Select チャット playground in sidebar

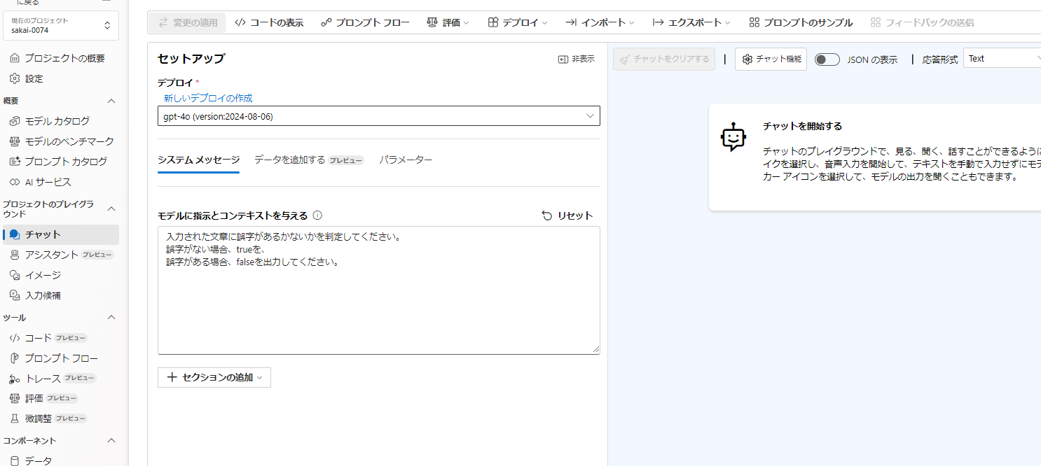(x=60, y=234)
